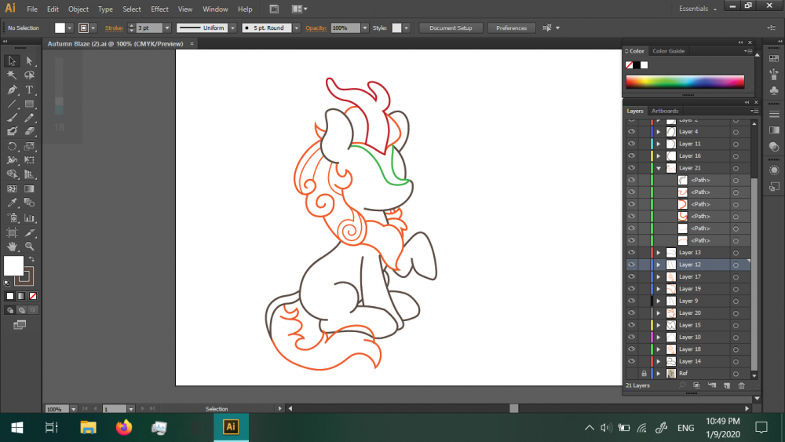Select the Gradient tool
Image resolution: width=785 pixels, height=442 pixels.
(x=30, y=189)
